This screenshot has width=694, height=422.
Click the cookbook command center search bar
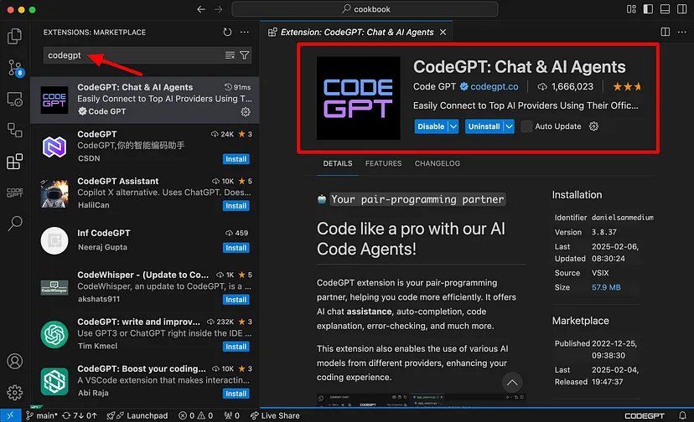(365, 9)
